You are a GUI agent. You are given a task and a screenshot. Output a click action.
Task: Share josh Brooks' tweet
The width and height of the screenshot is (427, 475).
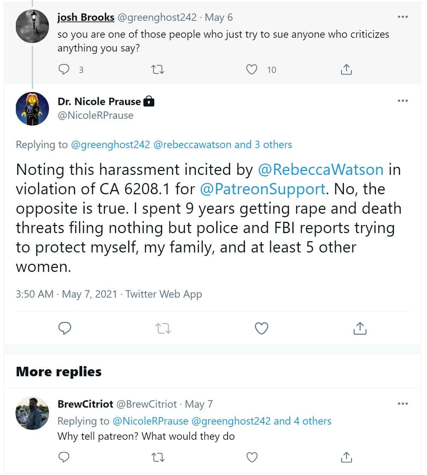coord(346,69)
